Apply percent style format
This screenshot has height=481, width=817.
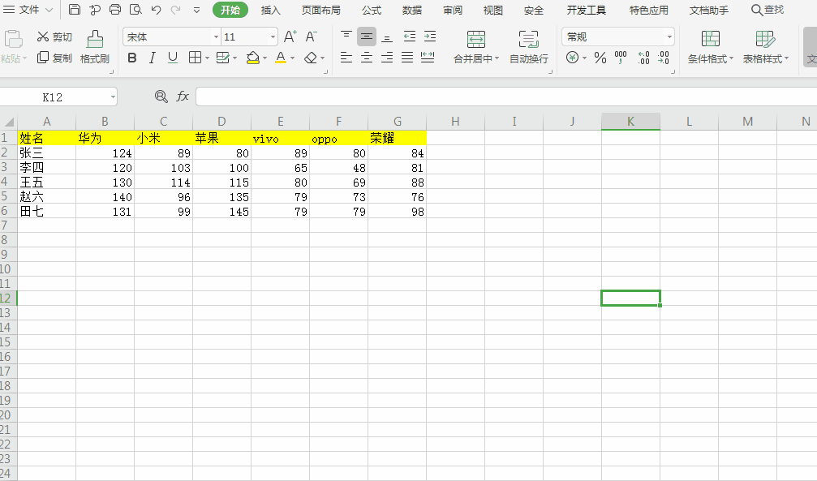600,58
